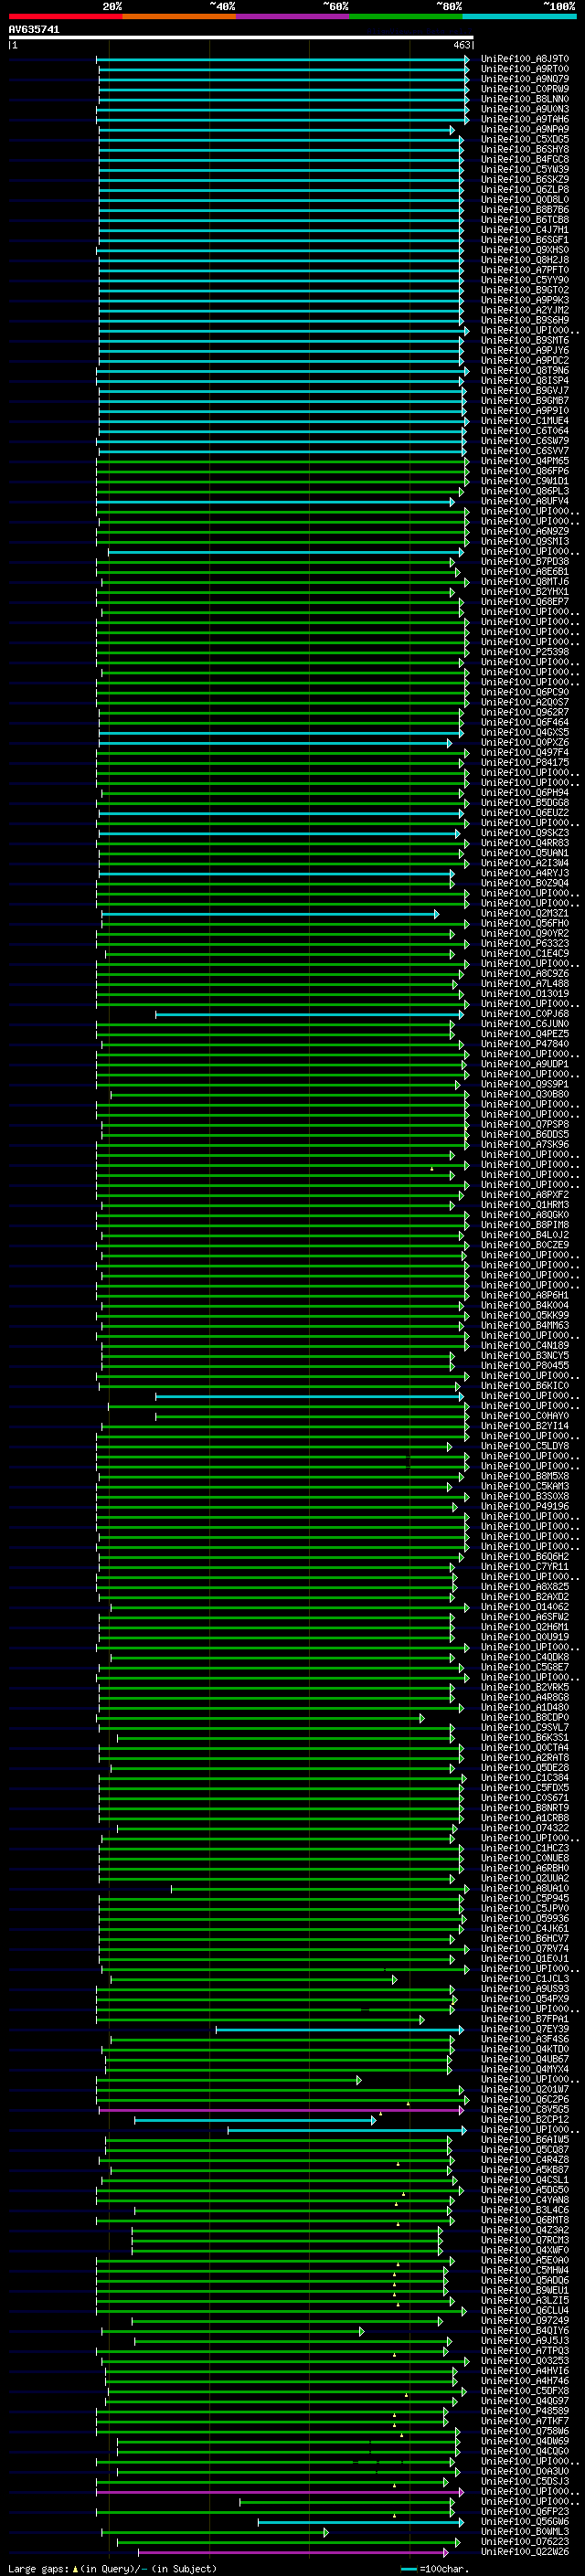Click UniRef100_A9U0N3 hit name
Screen dimensions: 585x2576
point(525,109)
